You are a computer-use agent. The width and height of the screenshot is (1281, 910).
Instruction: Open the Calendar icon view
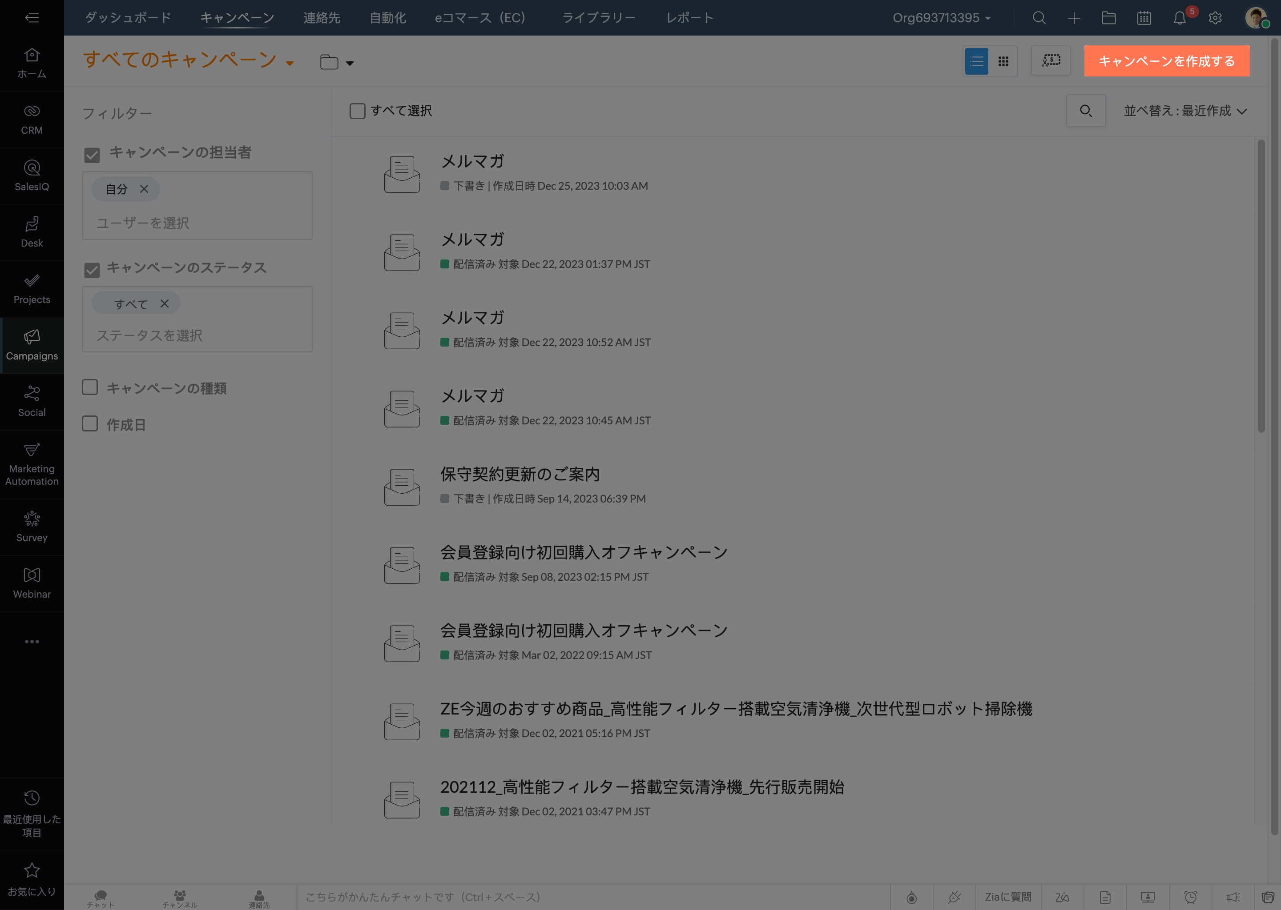1144,18
